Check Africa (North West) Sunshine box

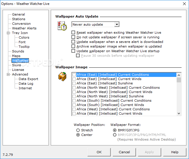74,96
